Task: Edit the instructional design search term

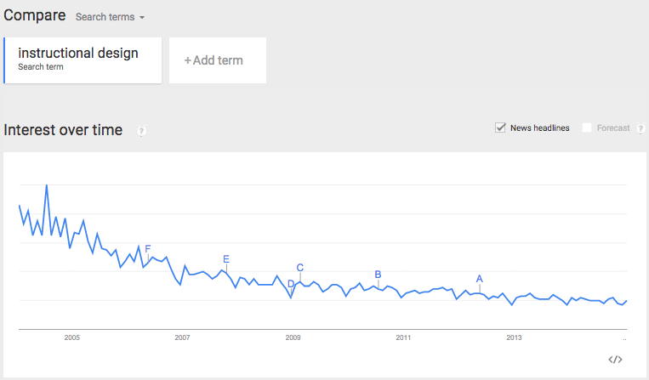Action: point(78,54)
